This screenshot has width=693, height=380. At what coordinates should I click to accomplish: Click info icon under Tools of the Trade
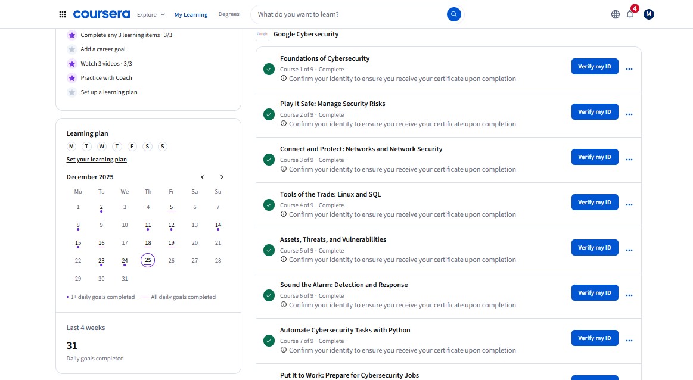point(283,214)
